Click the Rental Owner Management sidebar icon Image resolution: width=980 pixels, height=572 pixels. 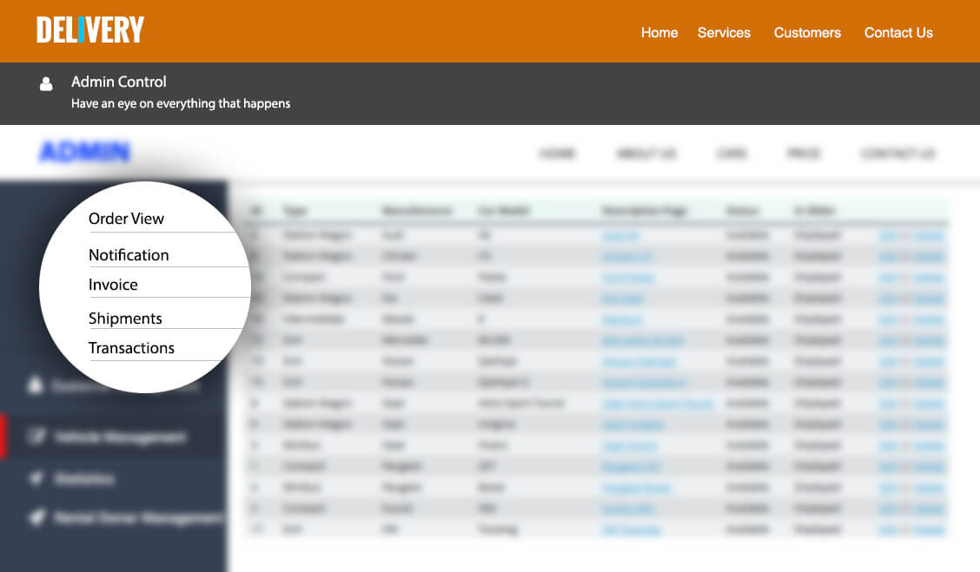[x=37, y=517]
